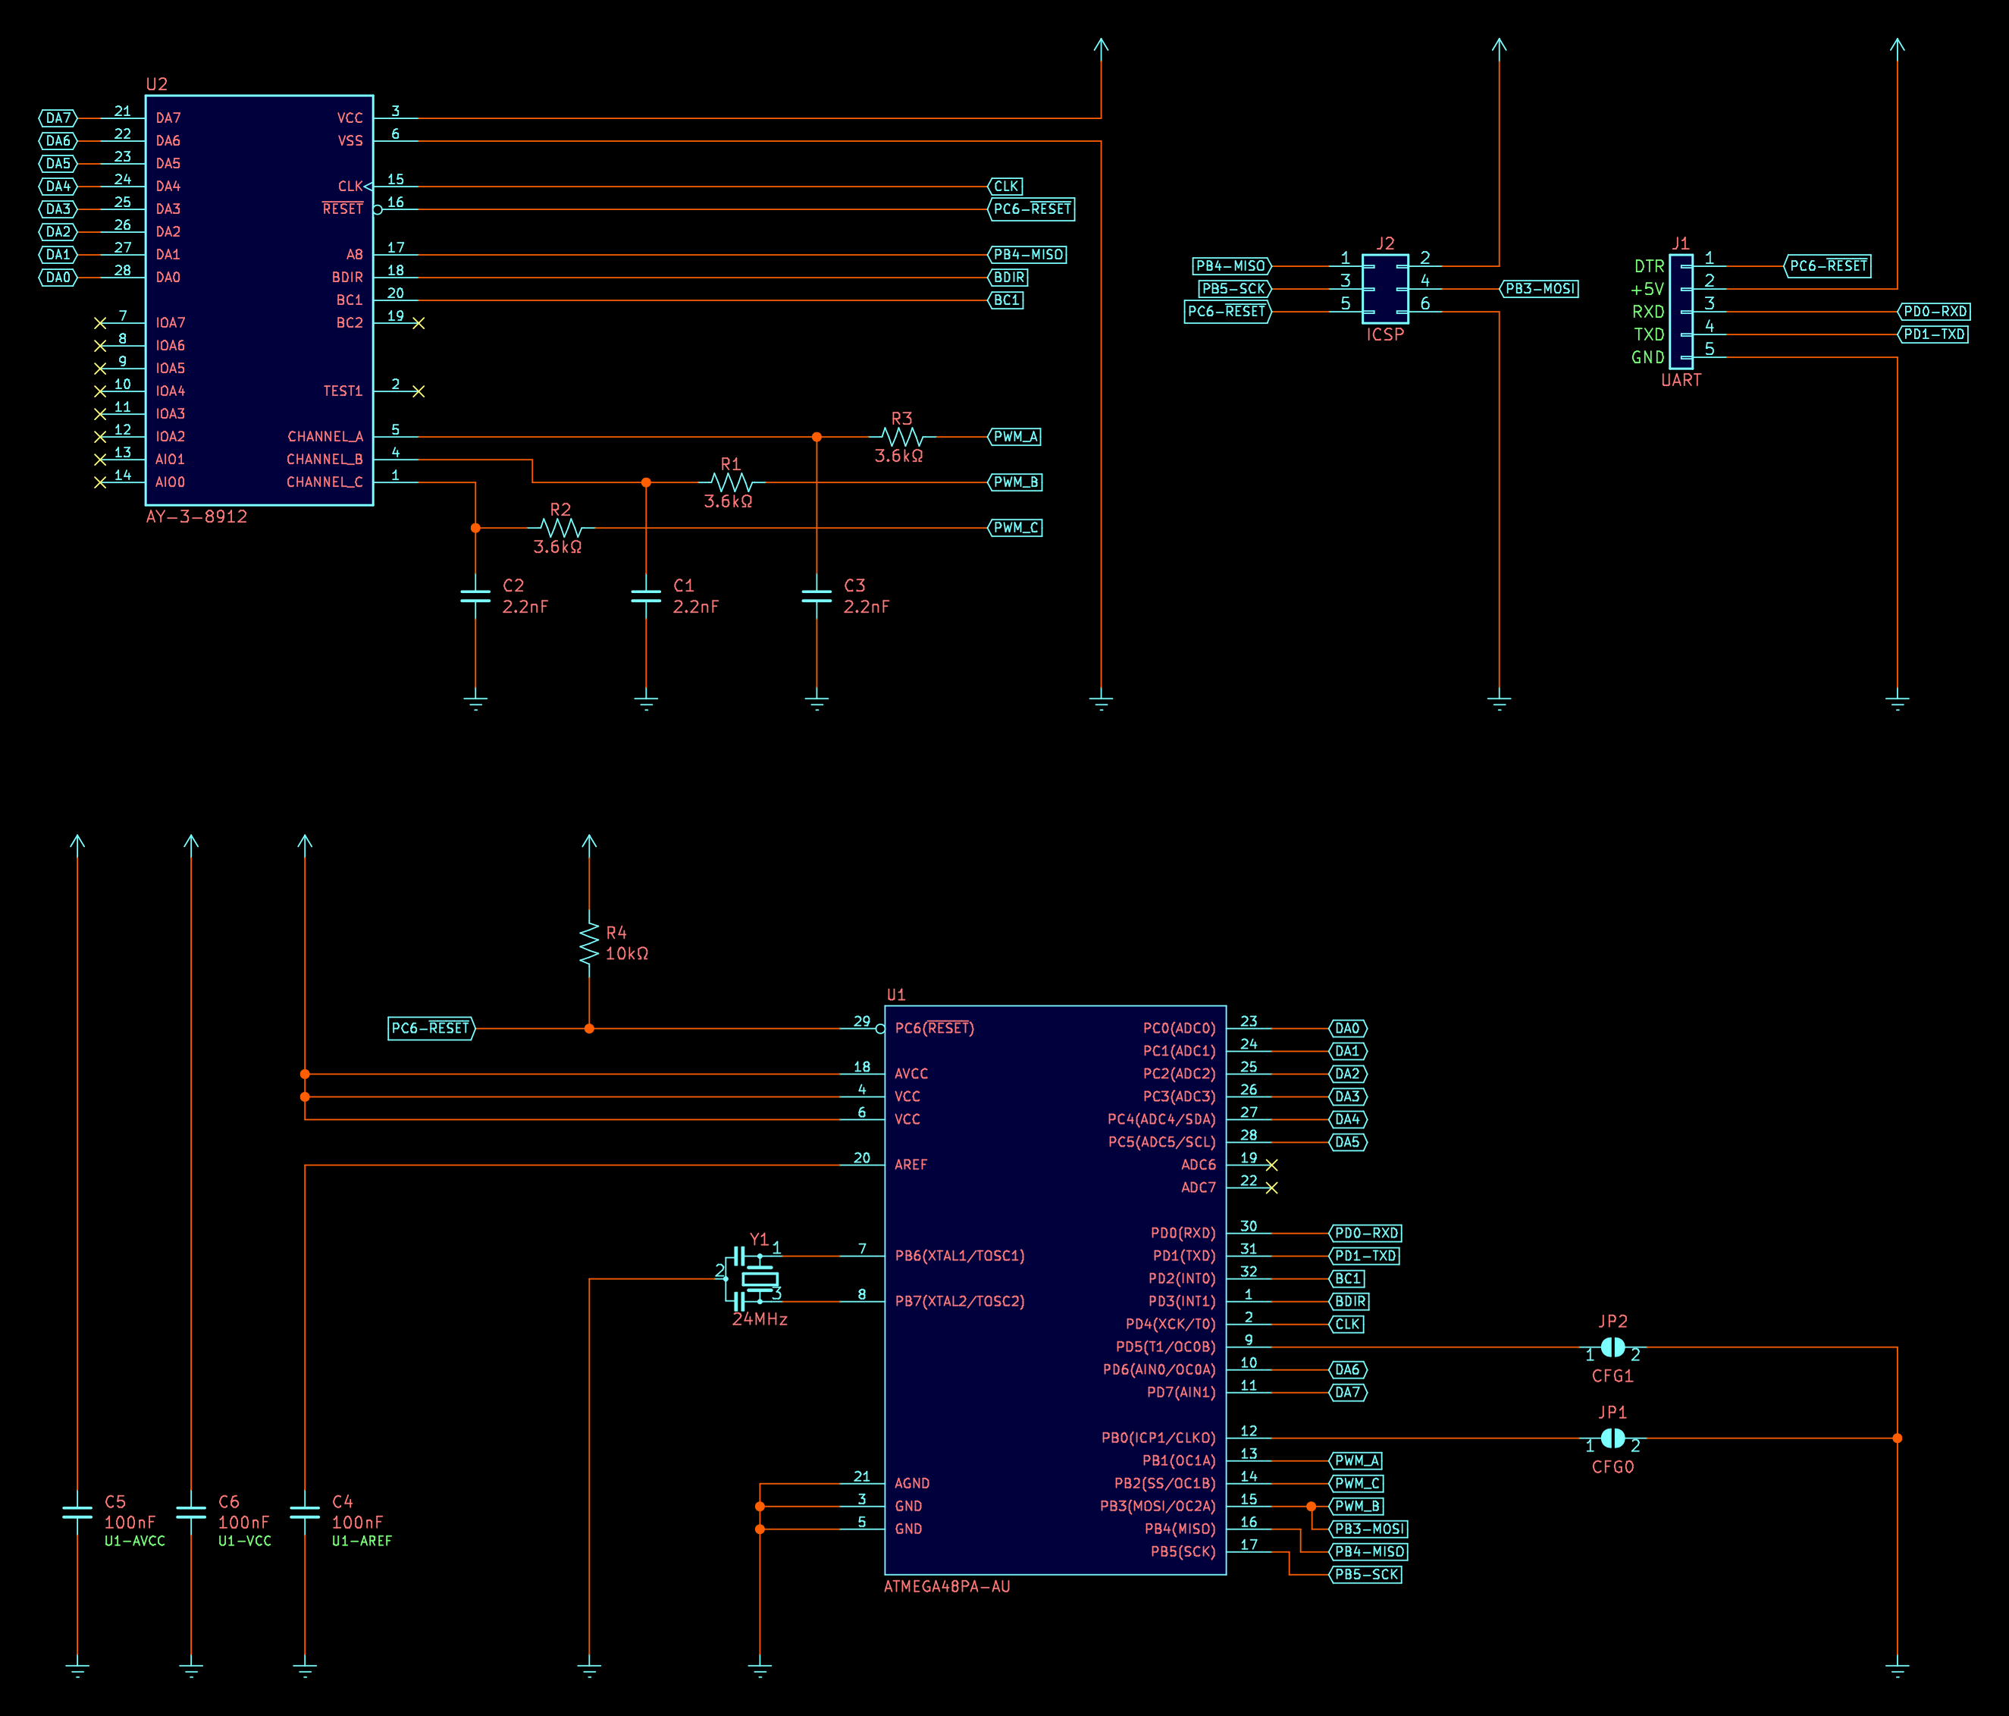Select the PB3-MOSI label by ICSP

1539,289
